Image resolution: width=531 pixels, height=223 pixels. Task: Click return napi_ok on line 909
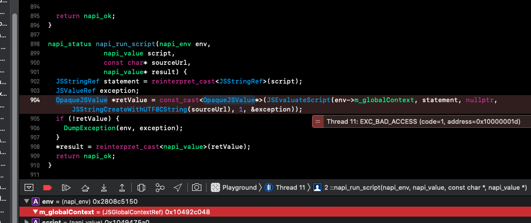tap(85, 156)
